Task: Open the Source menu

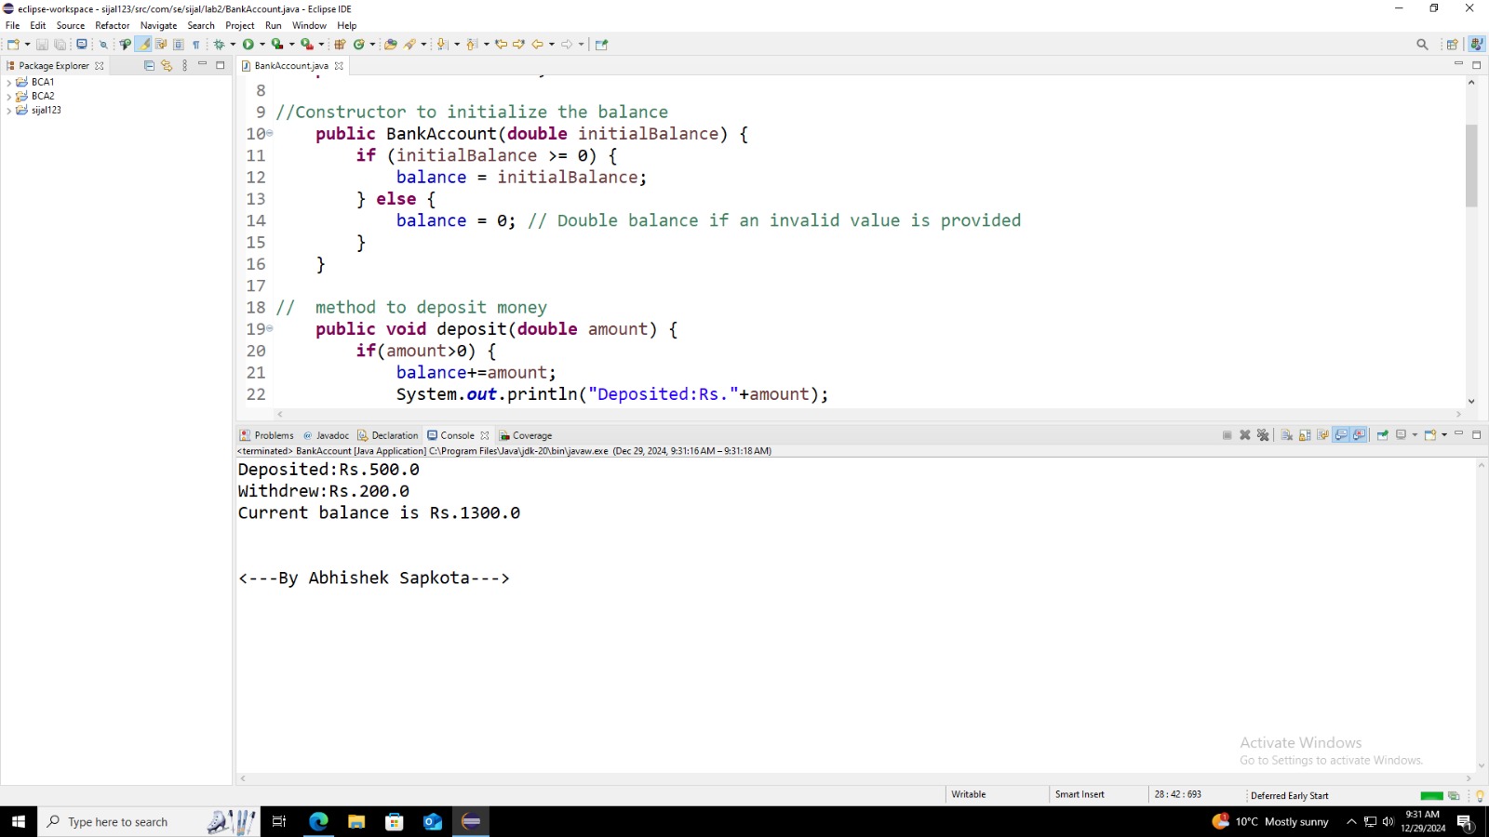Action: [x=71, y=25]
